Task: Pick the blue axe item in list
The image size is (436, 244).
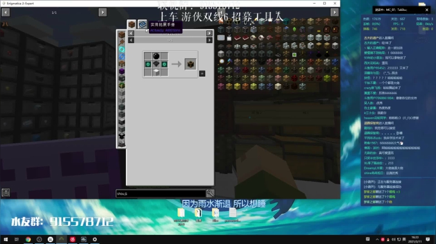Action: [230, 62]
